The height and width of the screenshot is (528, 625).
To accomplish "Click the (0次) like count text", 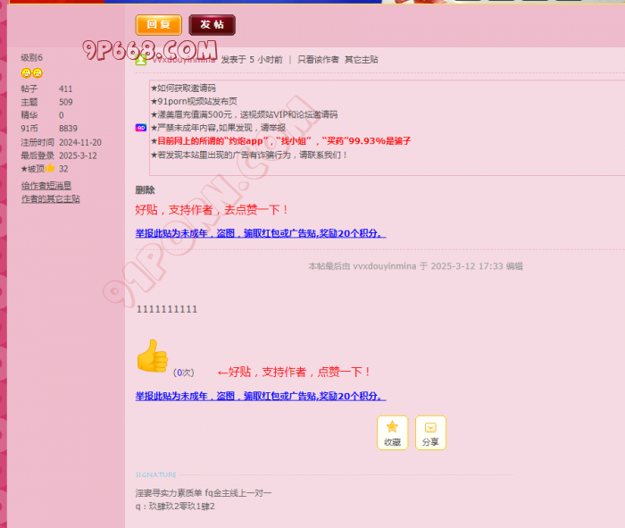I will pos(183,373).
